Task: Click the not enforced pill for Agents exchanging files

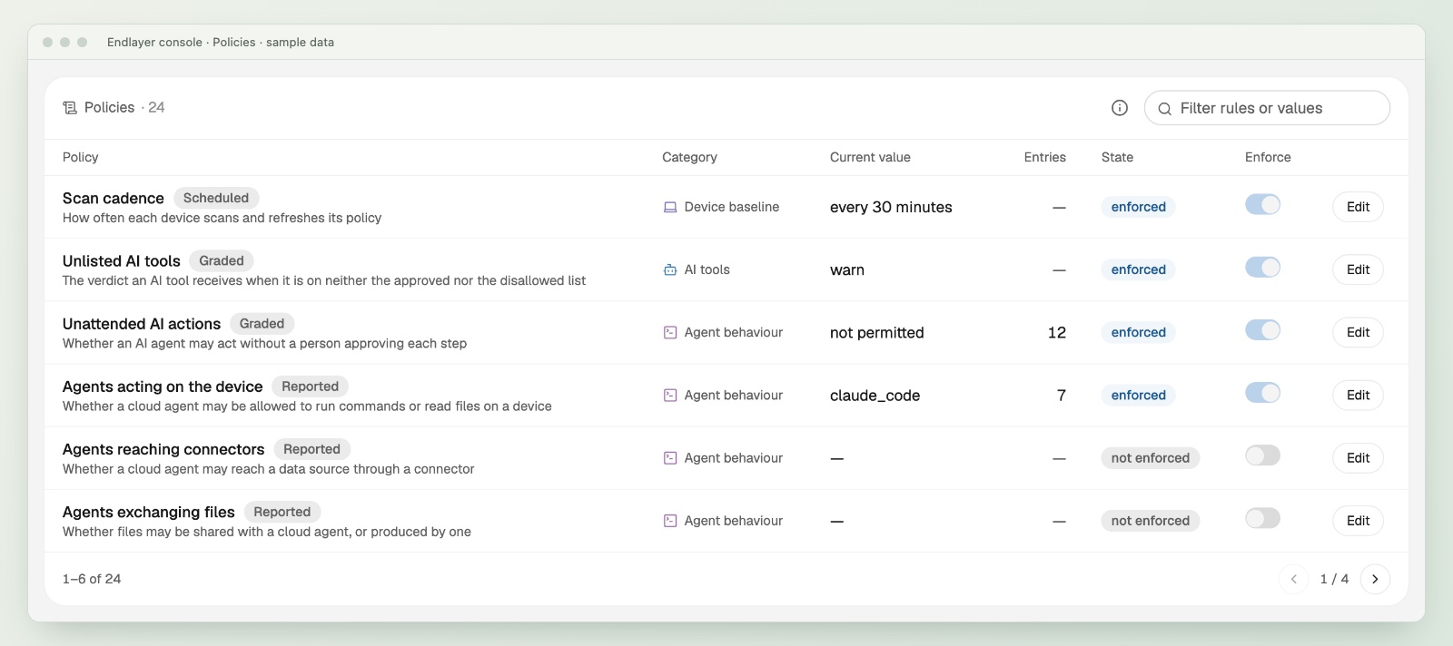Action: click(x=1150, y=521)
